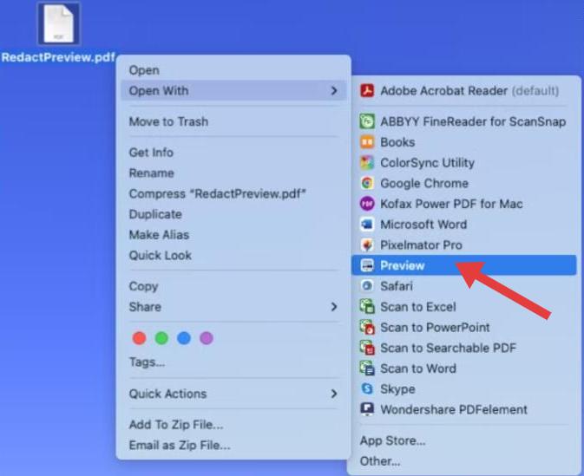Open with Adobe Acrobat Reader (default)

464,91
